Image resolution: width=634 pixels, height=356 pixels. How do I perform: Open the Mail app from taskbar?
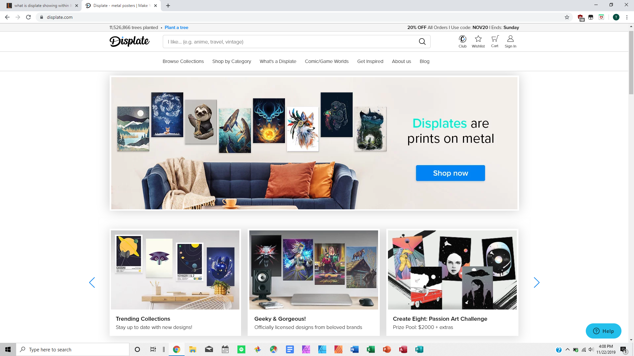click(209, 349)
